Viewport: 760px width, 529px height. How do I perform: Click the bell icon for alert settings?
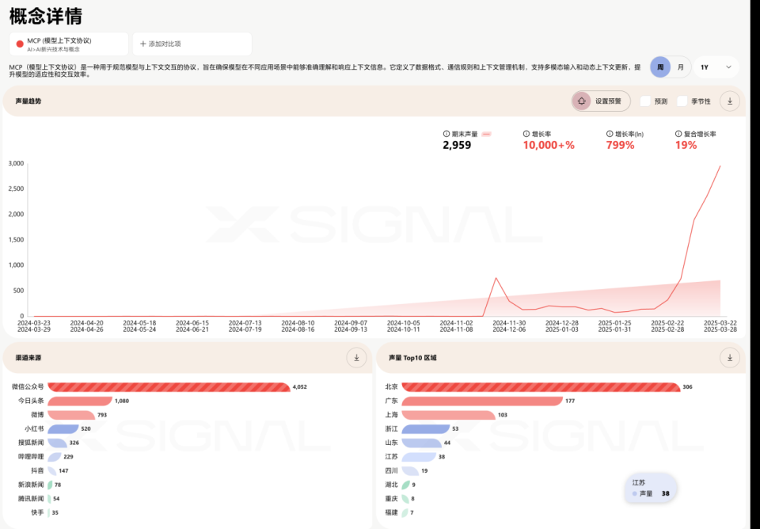pos(582,101)
